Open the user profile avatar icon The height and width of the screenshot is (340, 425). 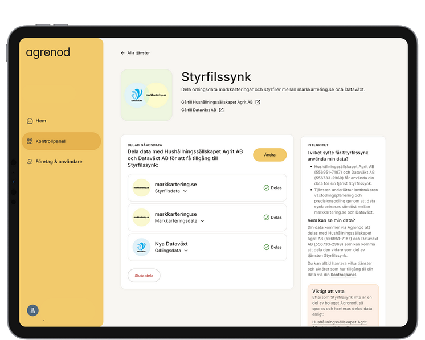pos(33,310)
